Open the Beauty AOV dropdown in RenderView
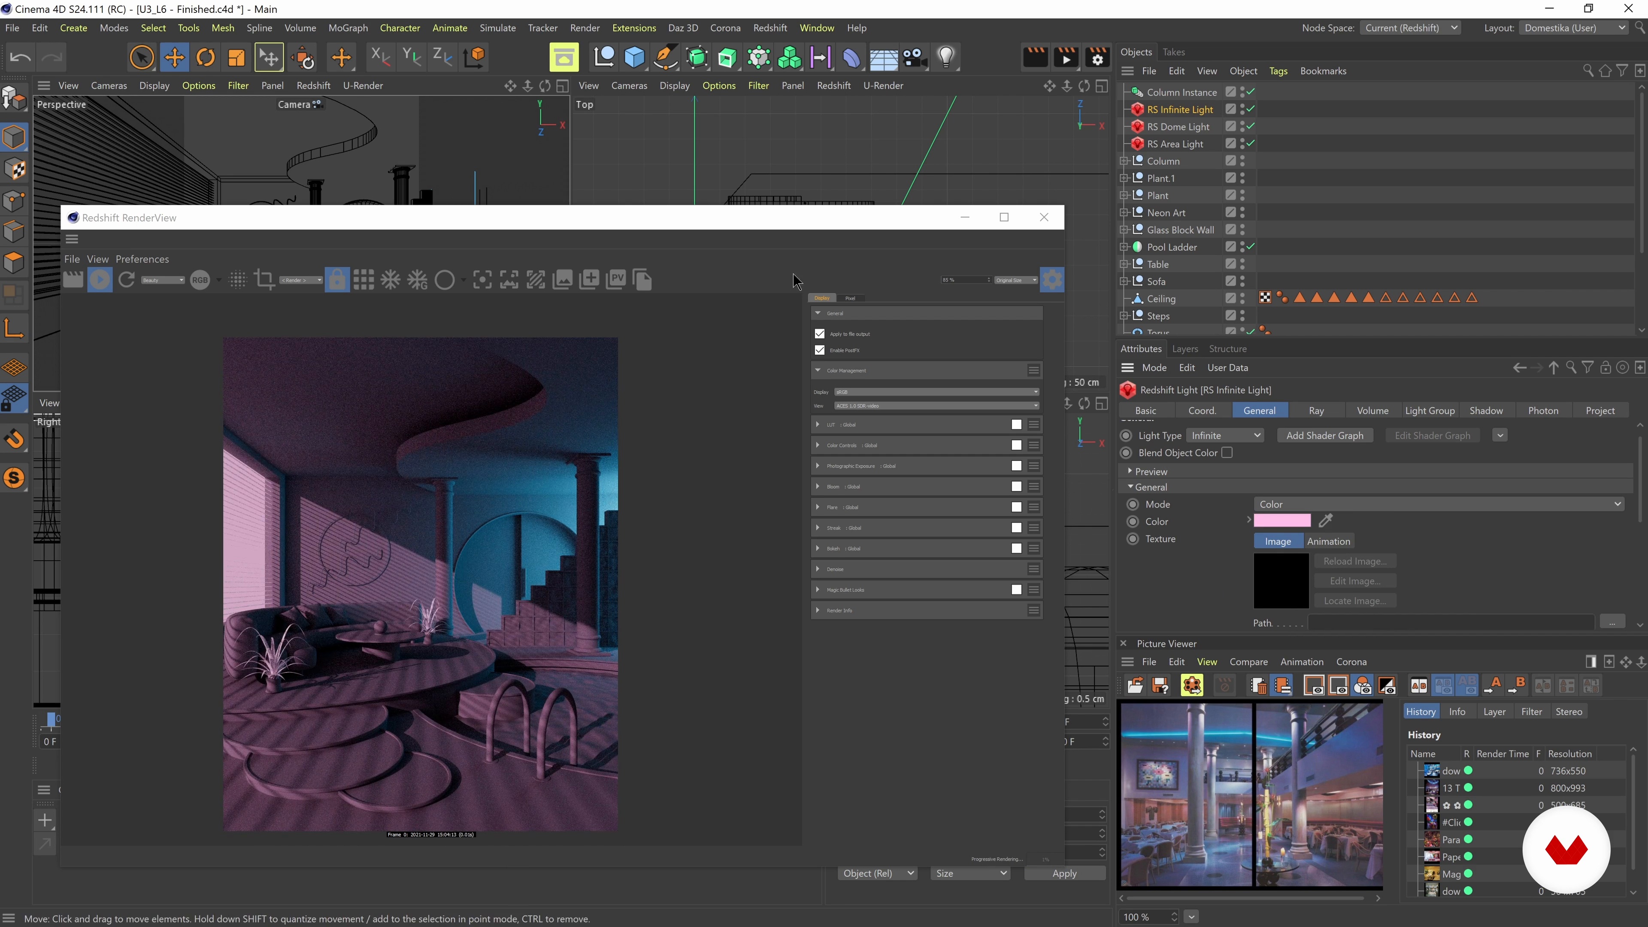1648x927 pixels. point(163,280)
